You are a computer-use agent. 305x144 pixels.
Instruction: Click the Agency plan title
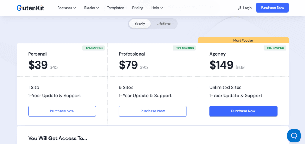[x=217, y=54]
